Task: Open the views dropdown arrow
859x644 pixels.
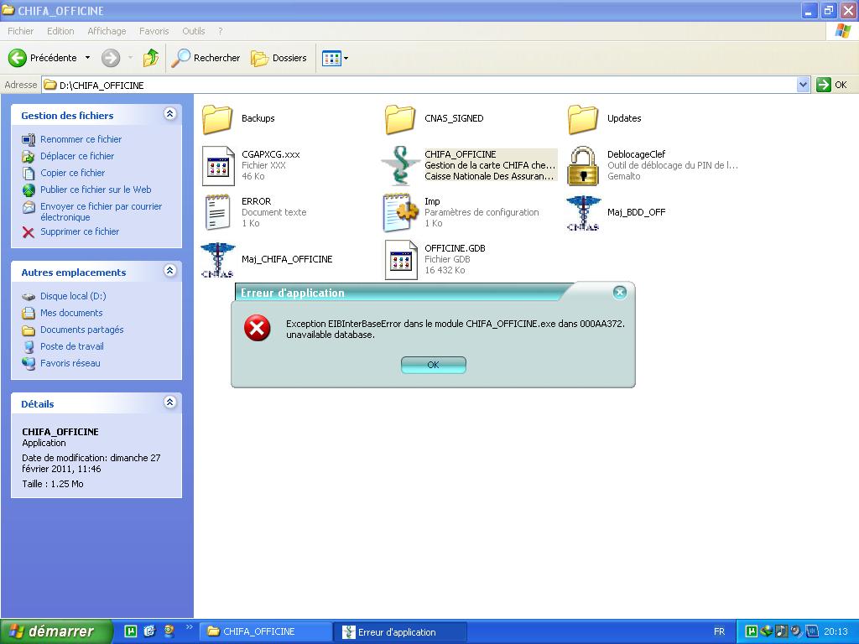Action: click(x=346, y=58)
